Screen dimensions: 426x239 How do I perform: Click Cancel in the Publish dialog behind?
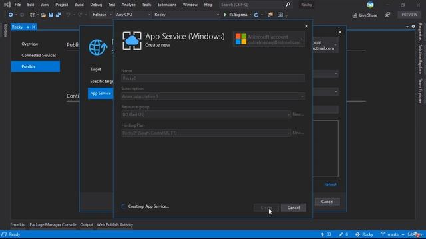(327, 202)
